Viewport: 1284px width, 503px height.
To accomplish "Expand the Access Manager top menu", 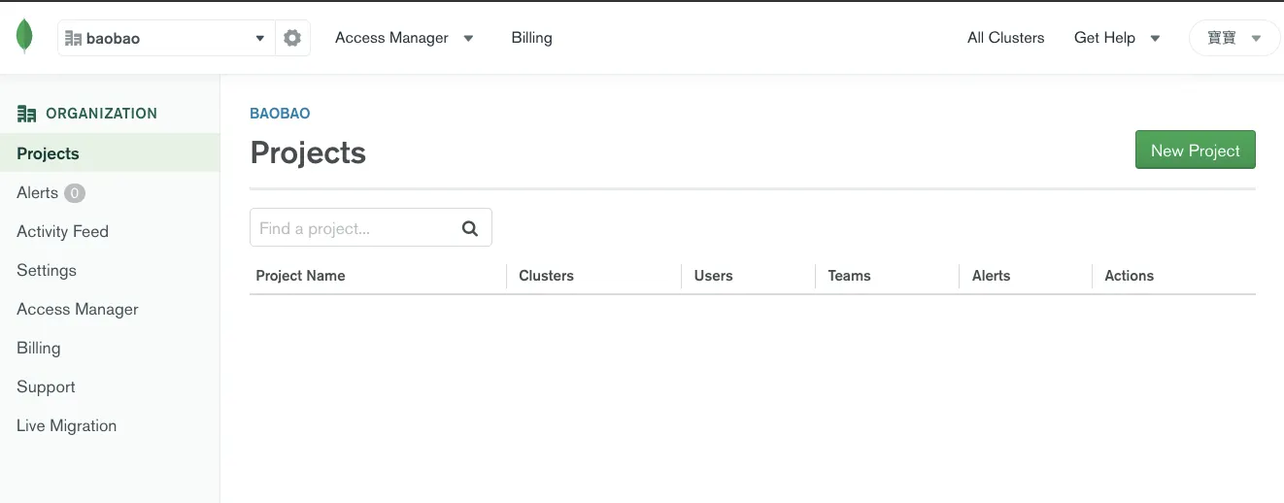I will point(404,38).
